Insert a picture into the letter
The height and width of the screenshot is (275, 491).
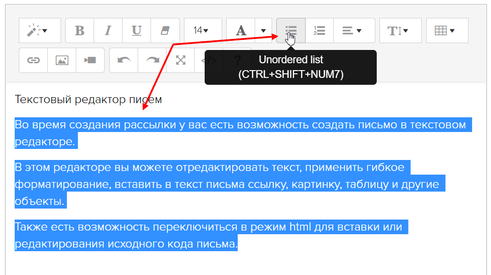click(x=62, y=60)
